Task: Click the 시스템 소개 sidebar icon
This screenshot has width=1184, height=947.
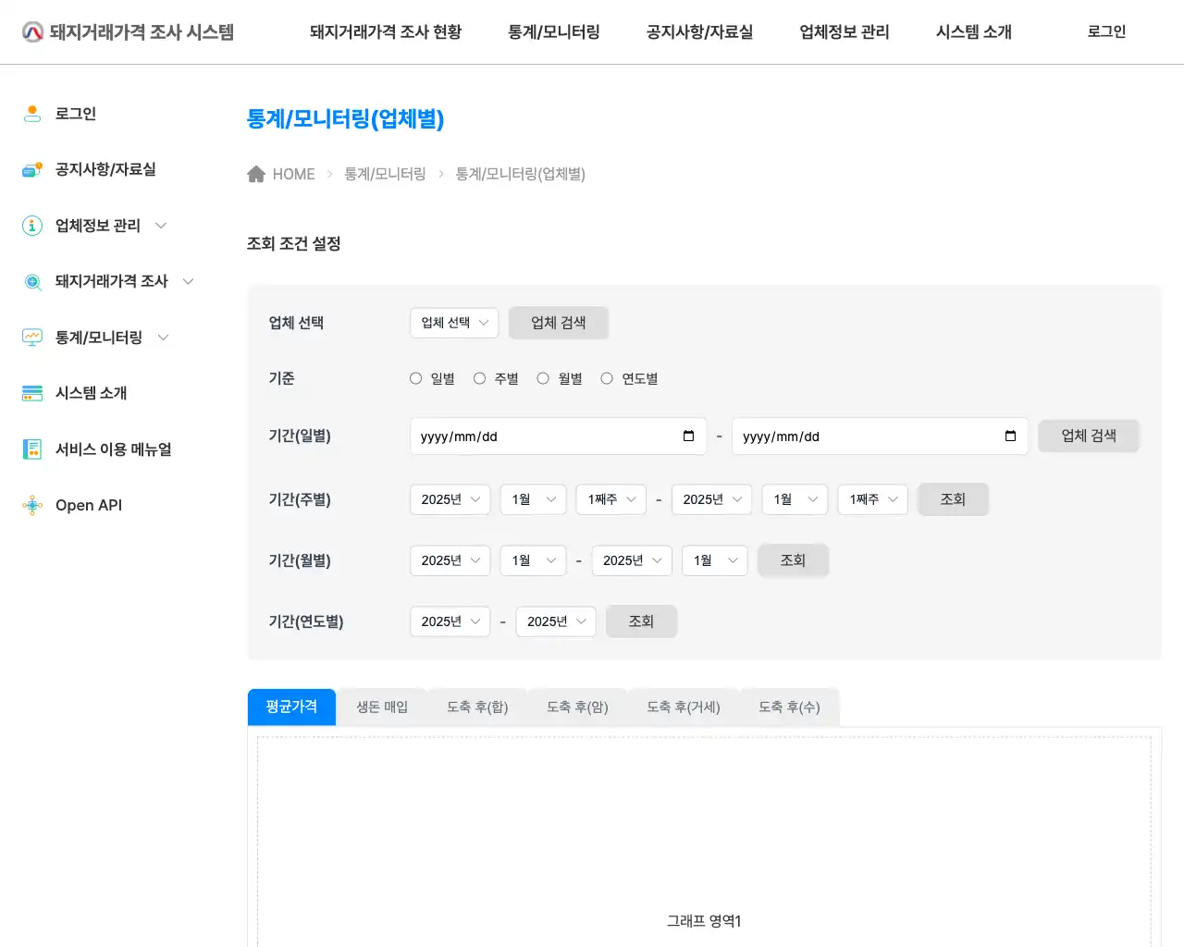Action: click(x=32, y=393)
